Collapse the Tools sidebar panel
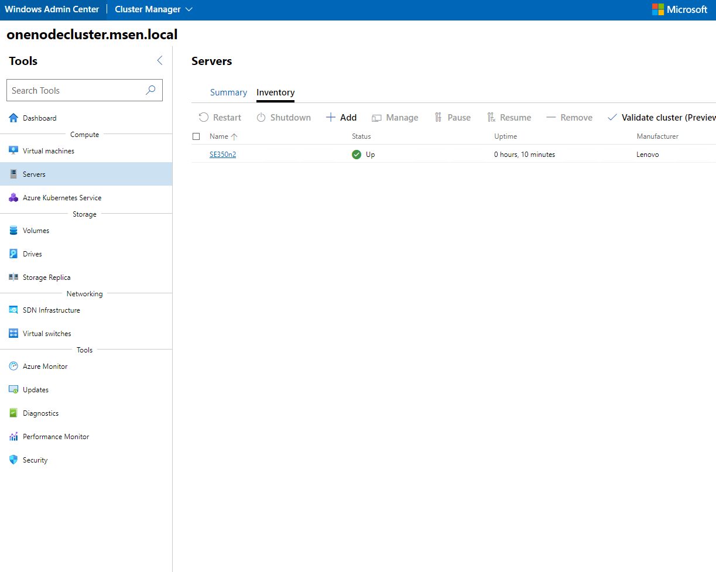Screen dimensions: 716x572 159,60
